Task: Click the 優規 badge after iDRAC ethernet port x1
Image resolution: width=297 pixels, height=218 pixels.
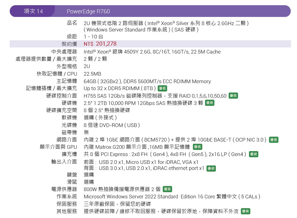Action: 211,168
